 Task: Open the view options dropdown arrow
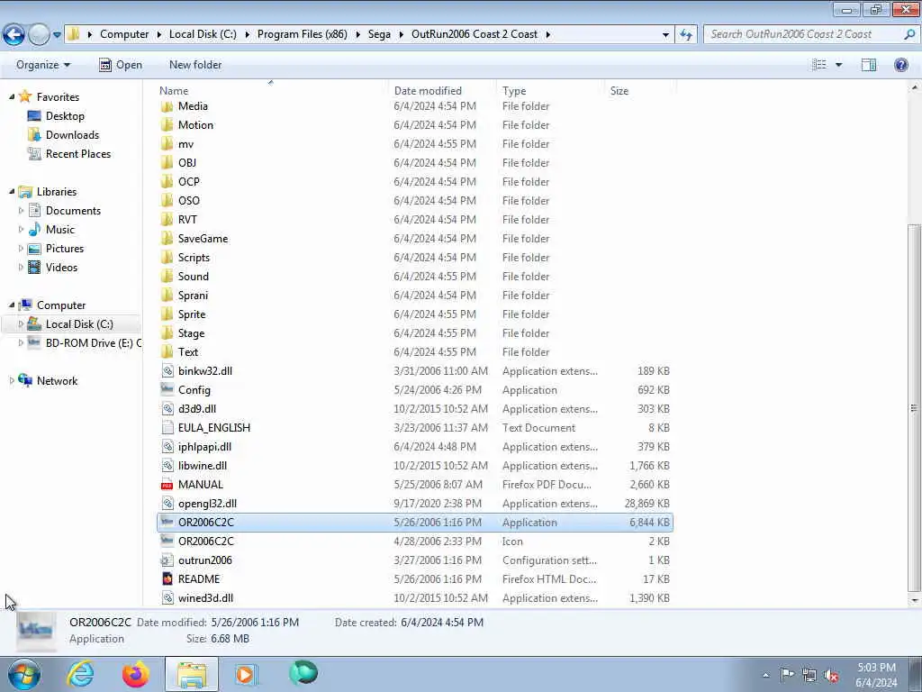click(838, 65)
